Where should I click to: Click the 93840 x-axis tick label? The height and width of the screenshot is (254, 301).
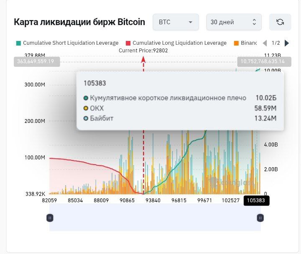pos(153,201)
